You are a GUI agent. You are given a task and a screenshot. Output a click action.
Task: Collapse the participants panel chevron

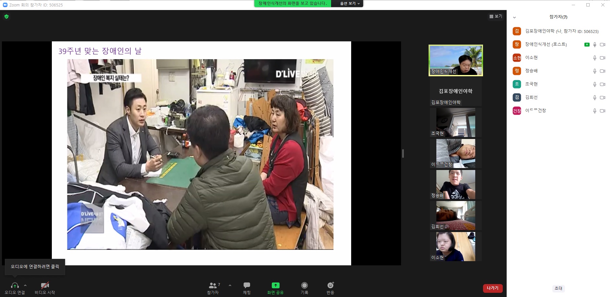coord(514,17)
